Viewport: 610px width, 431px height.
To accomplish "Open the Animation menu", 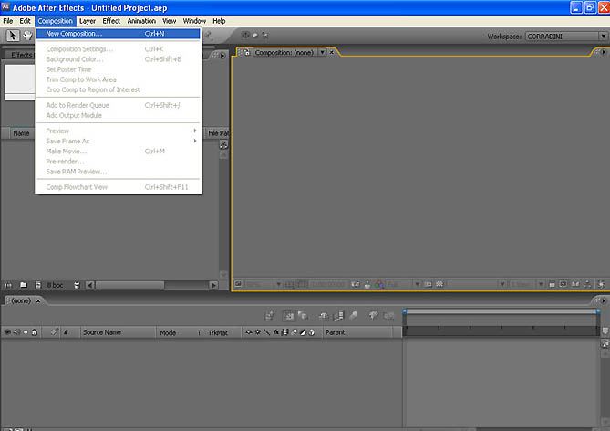I will point(140,20).
